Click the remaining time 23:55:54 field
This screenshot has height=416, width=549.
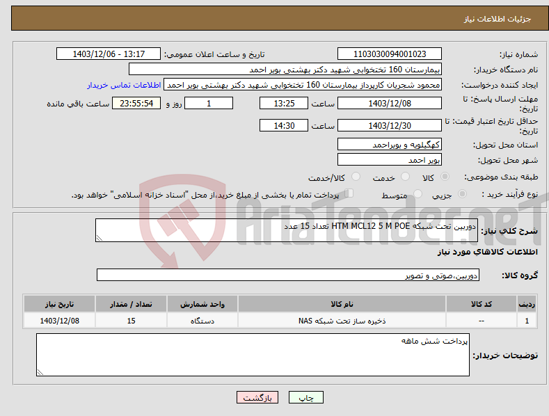(x=136, y=103)
